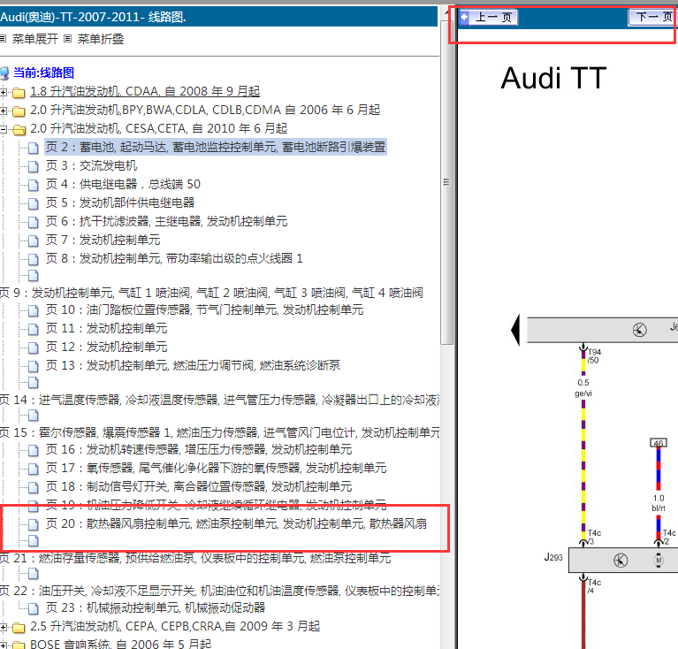Open 页 14：进气温度传感器

[x=219, y=400]
